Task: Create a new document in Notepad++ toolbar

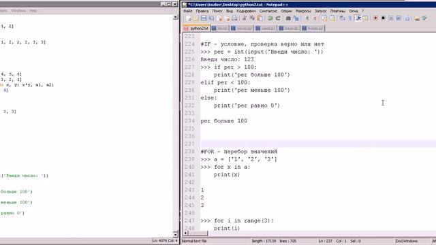Action: coord(189,18)
